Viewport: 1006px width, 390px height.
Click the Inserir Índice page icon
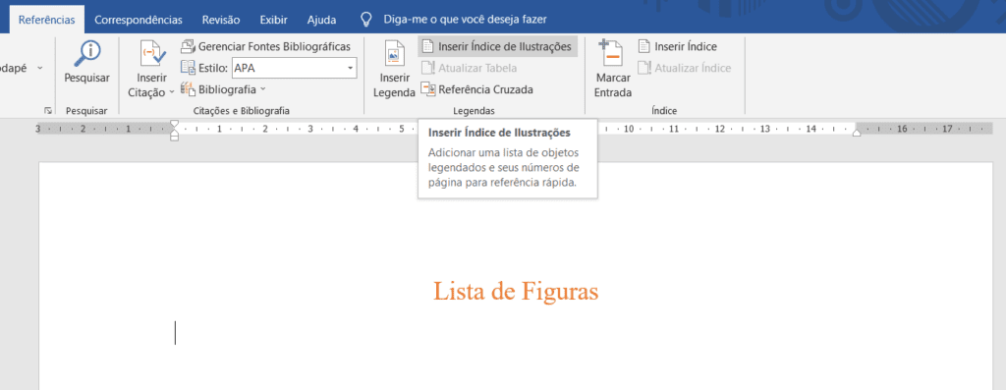click(x=644, y=47)
